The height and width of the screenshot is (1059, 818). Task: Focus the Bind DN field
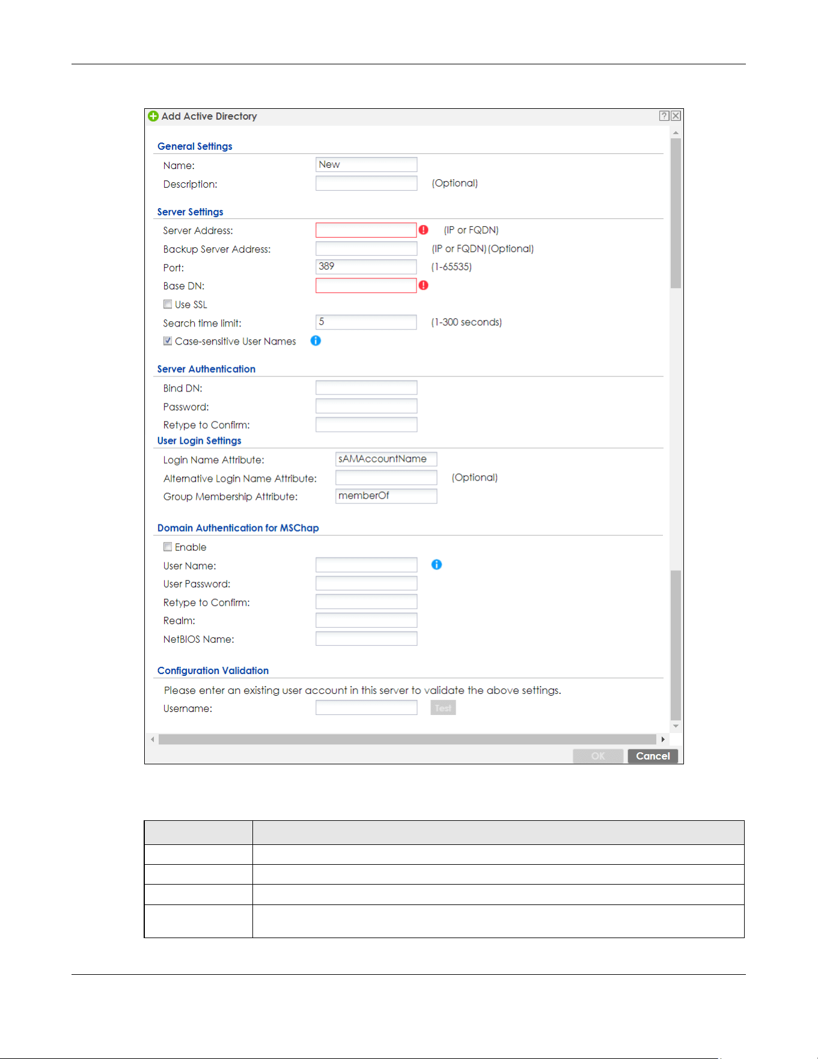tap(366, 387)
